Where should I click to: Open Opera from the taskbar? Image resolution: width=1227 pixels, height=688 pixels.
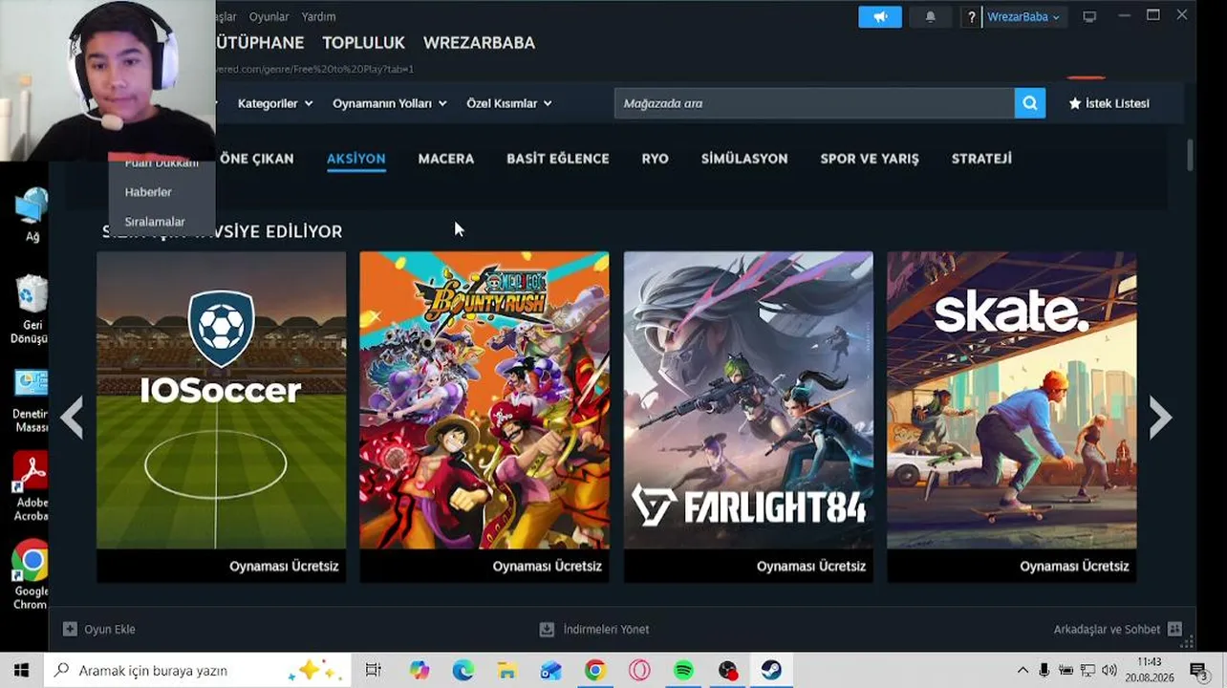tap(639, 670)
